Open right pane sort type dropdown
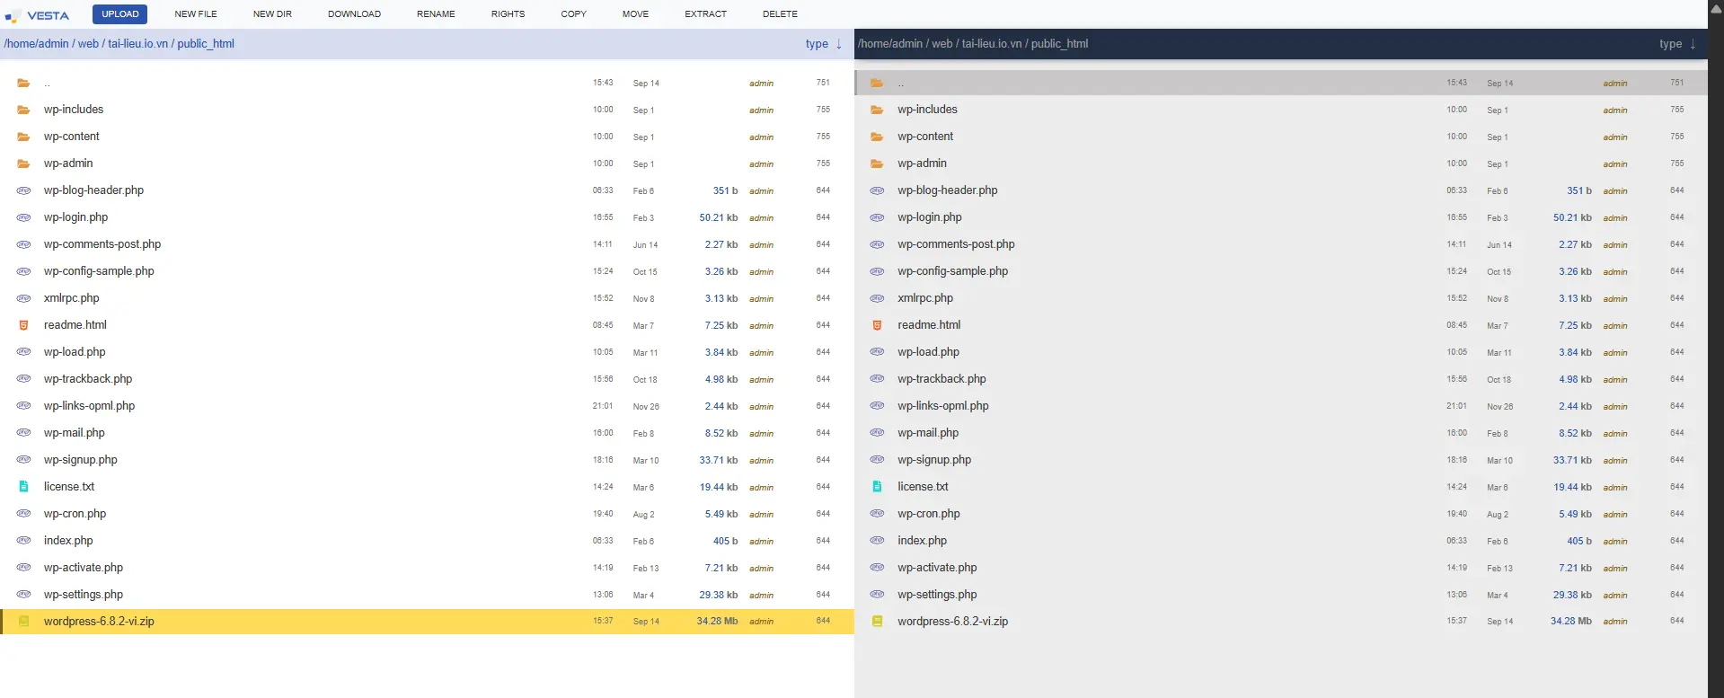The height and width of the screenshot is (698, 1724). pos(1677,44)
